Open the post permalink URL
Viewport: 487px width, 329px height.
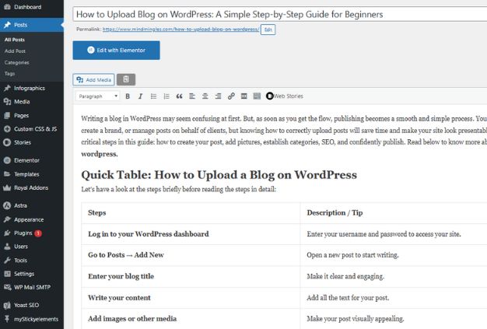[x=180, y=30]
